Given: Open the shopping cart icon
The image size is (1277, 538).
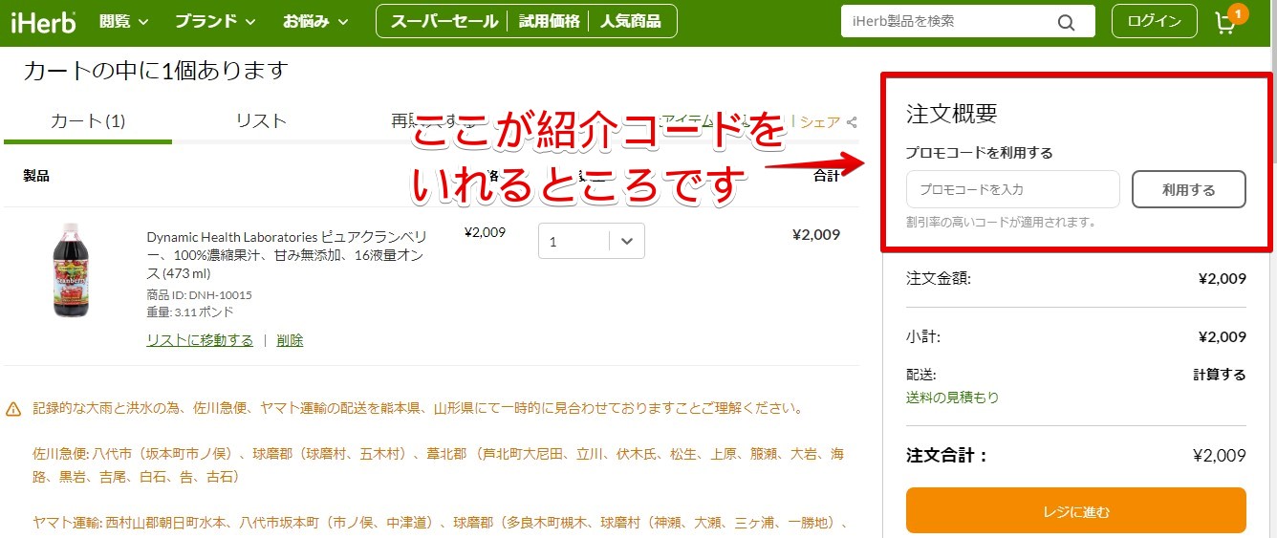Looking at the screenshot, I should (x=1225, y=22).
